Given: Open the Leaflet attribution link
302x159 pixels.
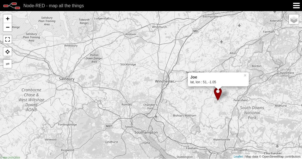Looking at the screenshot, I should click(238, 157).
